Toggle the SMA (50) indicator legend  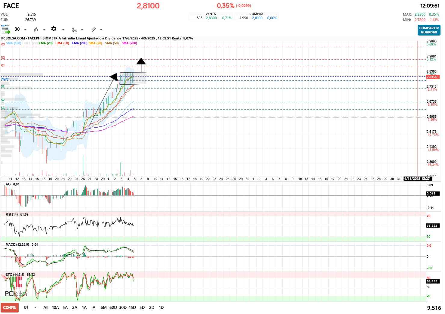click(112, 43)
